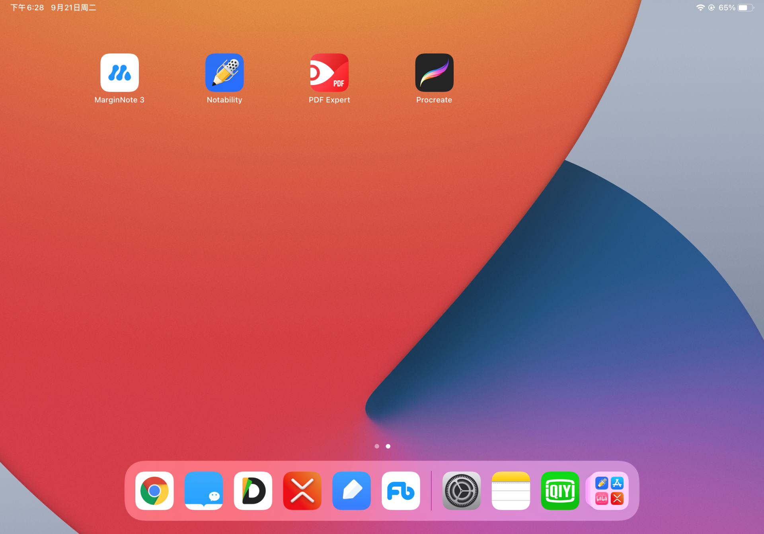Screen dimensions: 764x534
Task: Open WeChat from the dock
Action: pyautogui.click(x=204, y=491)
